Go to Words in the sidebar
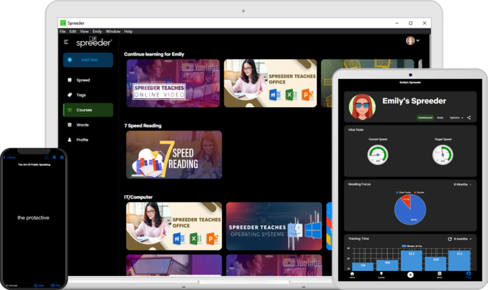The height and width of the screenshot is (290, 488). tap(88, 125)
